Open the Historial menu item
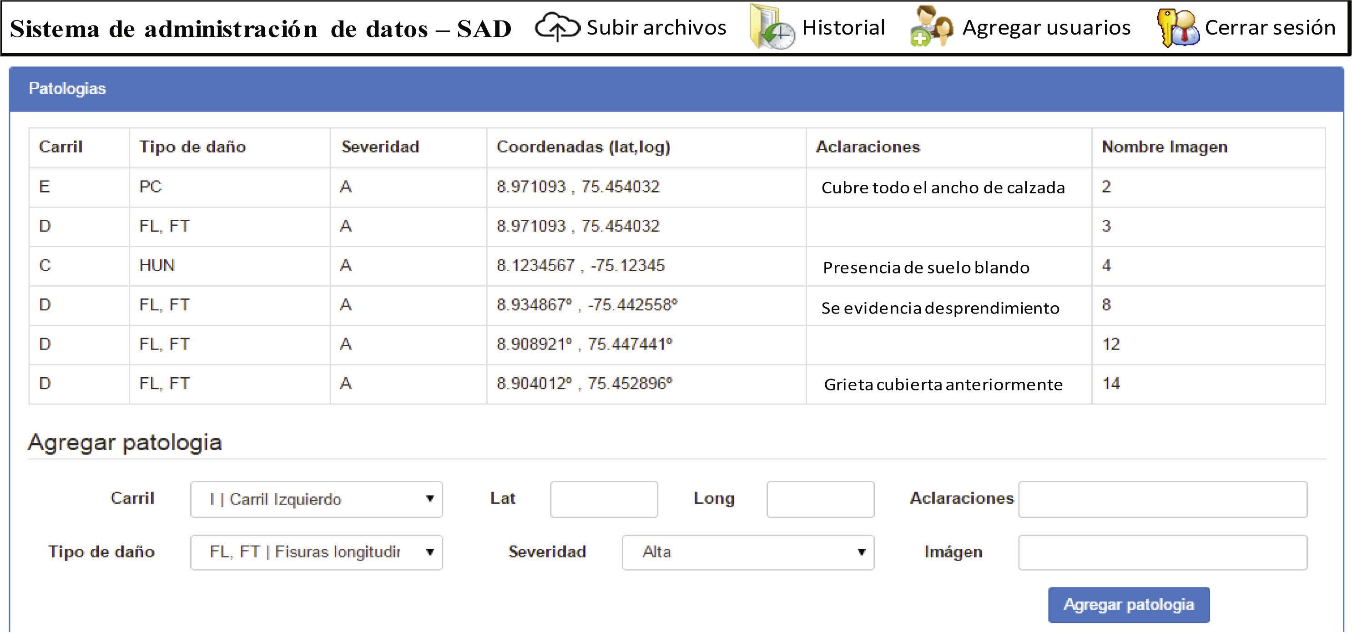The image size is (1352, 637). pos(843,27)
